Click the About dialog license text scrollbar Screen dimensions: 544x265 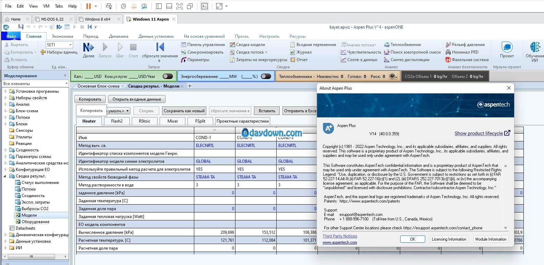click(505, 197)
